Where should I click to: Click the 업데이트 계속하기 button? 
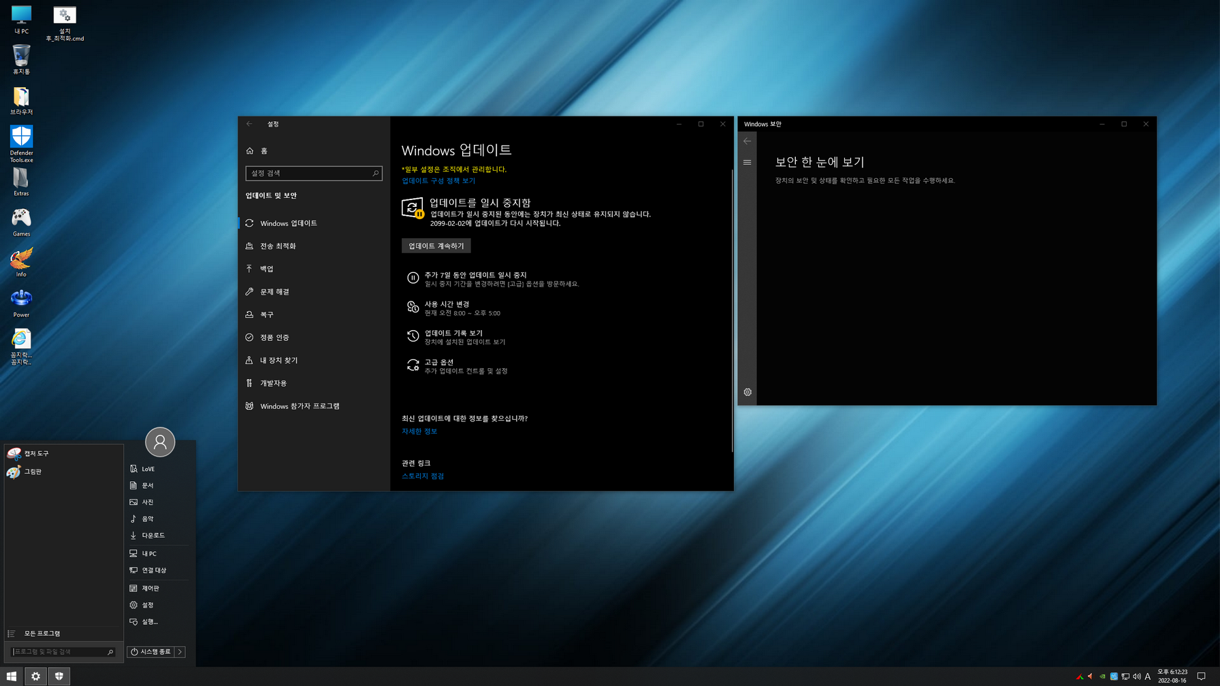436,246
